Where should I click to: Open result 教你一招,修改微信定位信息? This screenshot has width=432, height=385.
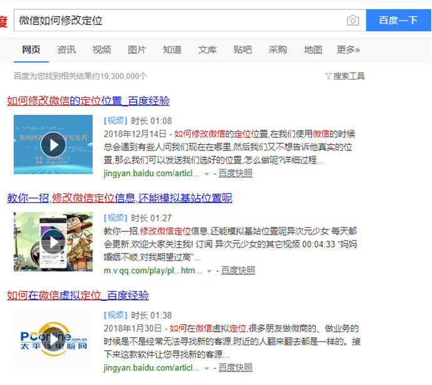pos(120,198)
